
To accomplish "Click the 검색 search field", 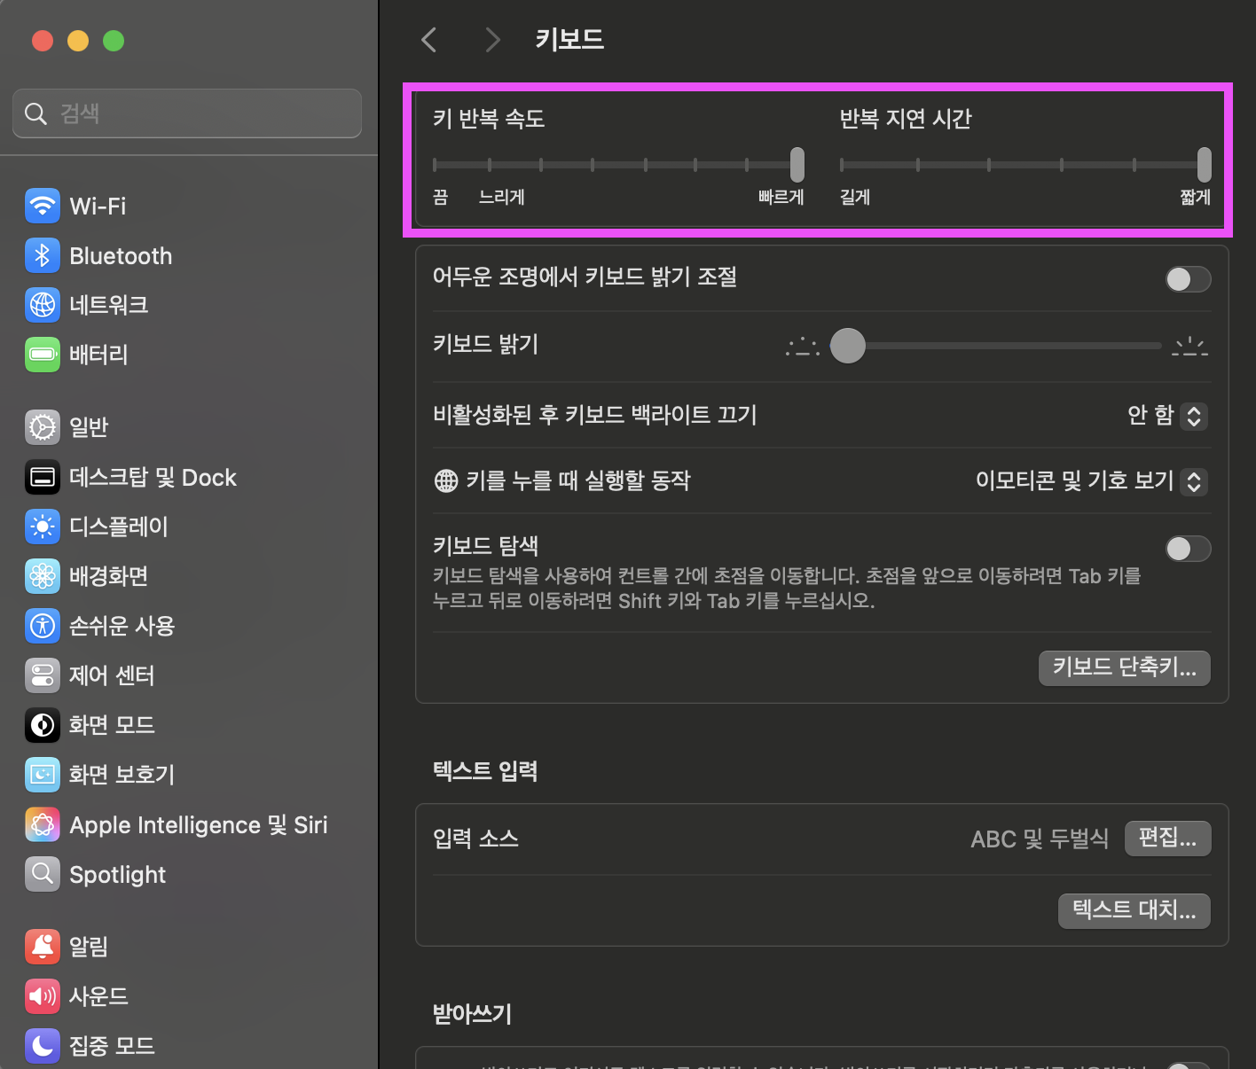I will pyautogui.click(x=187, y=113).
